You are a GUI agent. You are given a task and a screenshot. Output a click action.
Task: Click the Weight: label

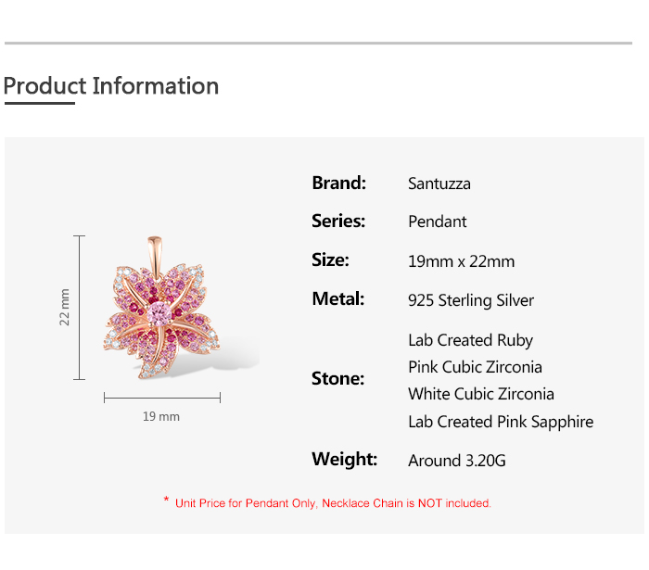345,460
